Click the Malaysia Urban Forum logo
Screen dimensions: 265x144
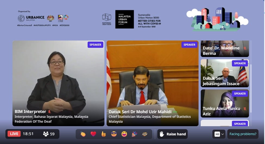click(124, 19)
